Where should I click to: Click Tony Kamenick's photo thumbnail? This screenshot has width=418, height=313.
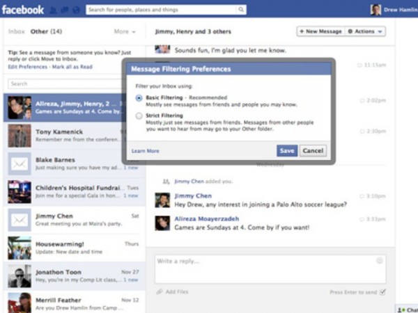click(x=20, y=136)
